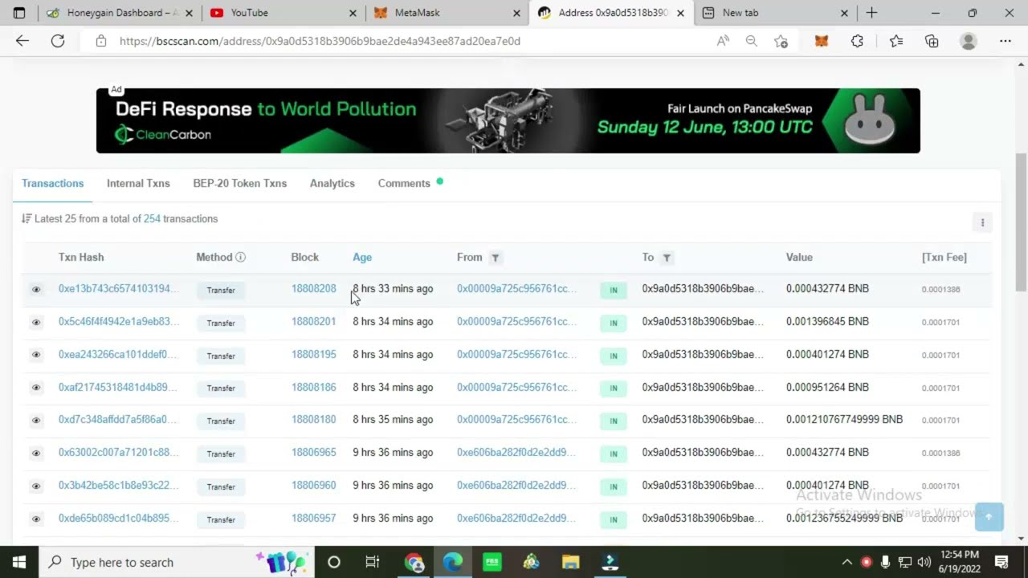
Task: Toggle the eye icon for txn 0xea243266ca101ddef0
Action: tap(36, 355)
